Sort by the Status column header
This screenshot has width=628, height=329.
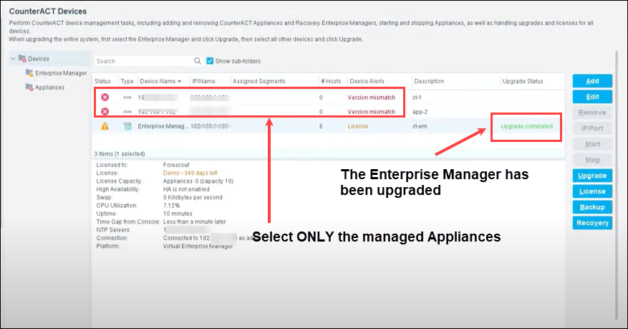[102, 81]
